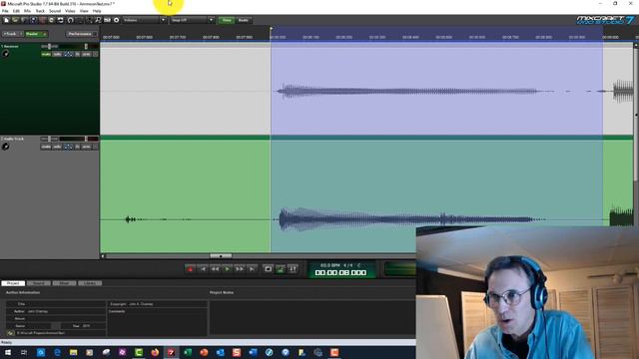639x359 pixels.
Task: Click the Beats ruler mode button
Action: pos(244,20)
